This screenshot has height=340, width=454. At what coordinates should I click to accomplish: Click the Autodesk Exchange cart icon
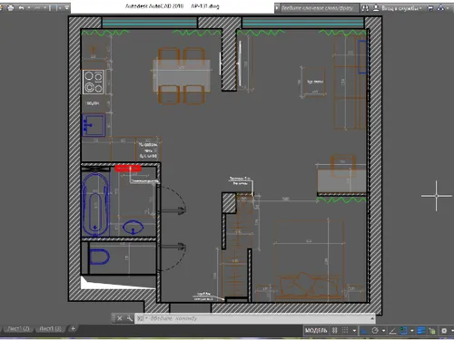(429, 8)
